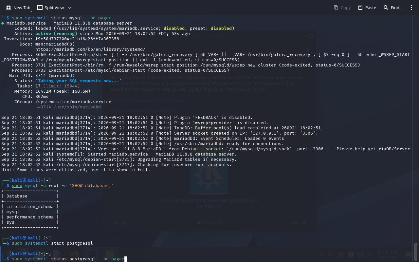Screen dimensions: 419x262
Task: Open the mariadb.com systemd documentation URL
Action: click(90, 49)
